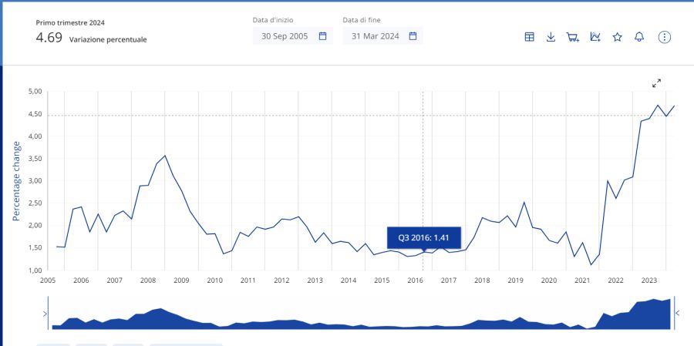Click left handle of range navigator
The height and width of the screenshot is (346, 694).
[x=45, y=313]
